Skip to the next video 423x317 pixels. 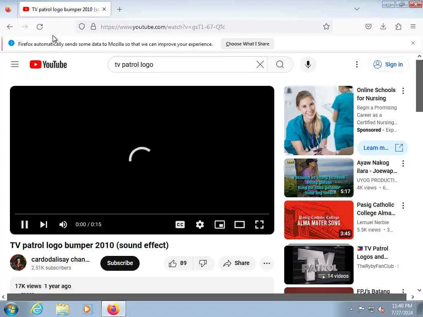click(44, 224)
